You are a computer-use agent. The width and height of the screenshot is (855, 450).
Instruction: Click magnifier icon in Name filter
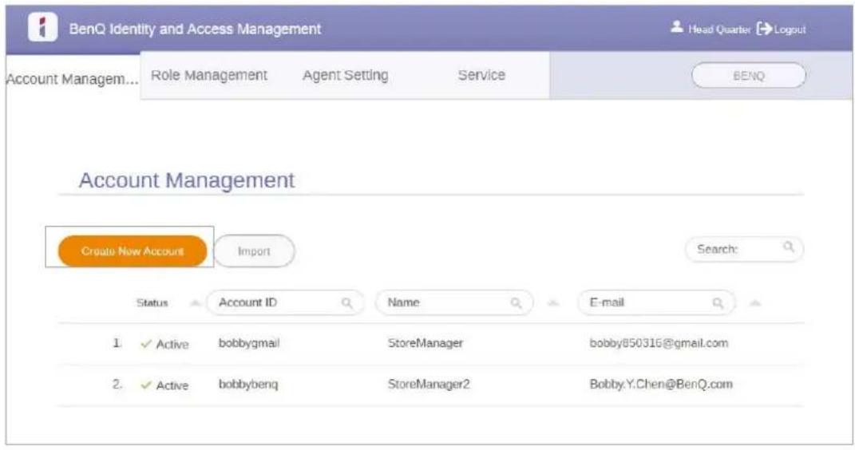516,303
